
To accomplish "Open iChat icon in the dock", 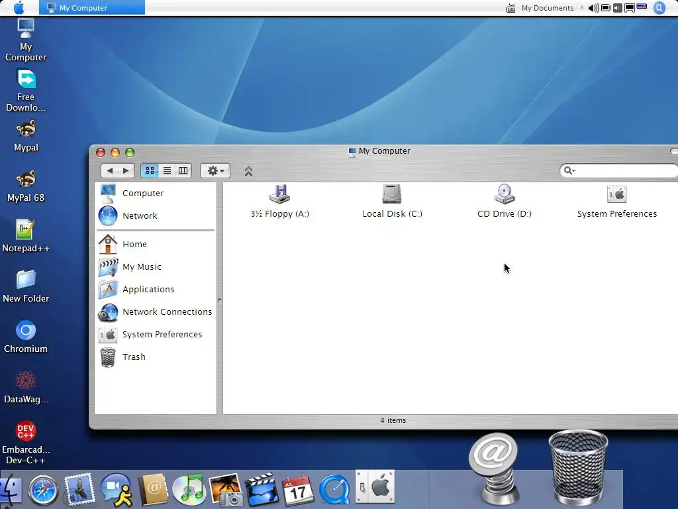I will (x=116, y=490).
